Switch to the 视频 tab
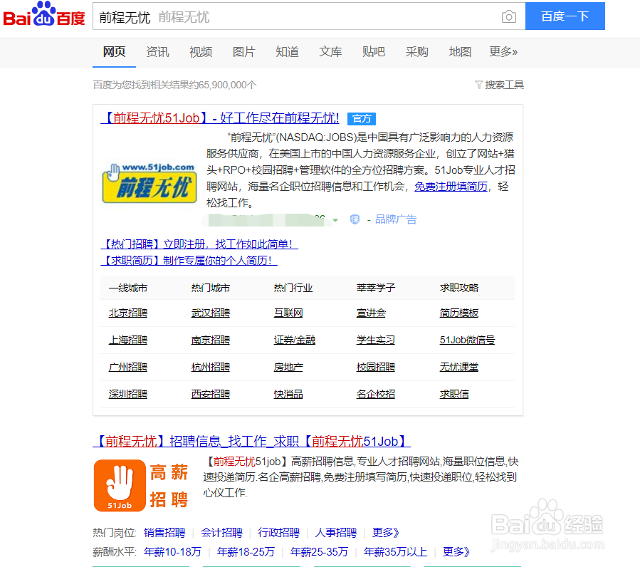This screenshot has width=640, height=567. [x=201, y=52]
